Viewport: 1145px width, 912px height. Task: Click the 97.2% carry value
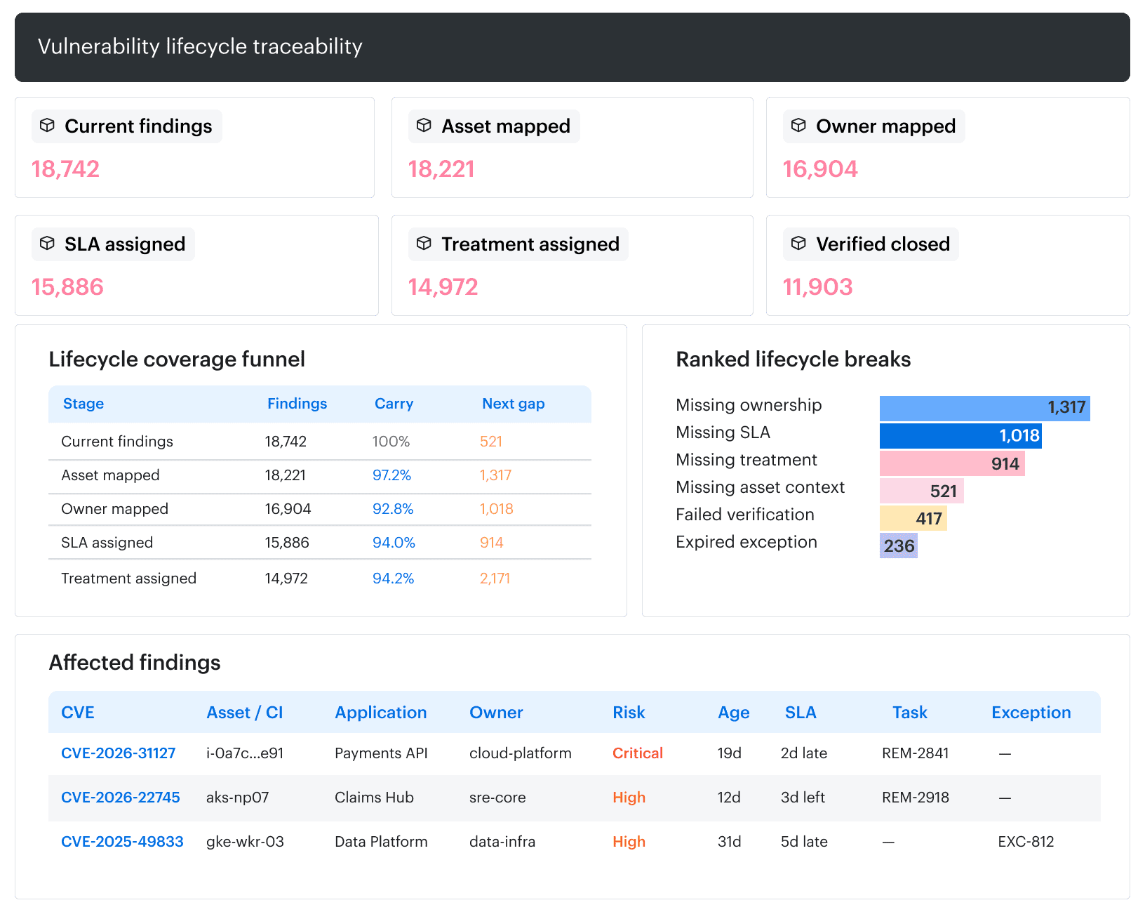pos(391,475)
